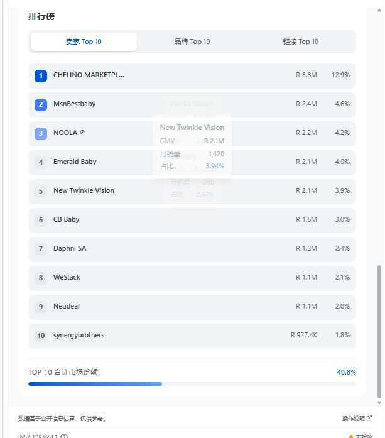Click the R 2.4M value for MsnBestbaby
This screenshot has width=385, height=438.
(306, 104)
